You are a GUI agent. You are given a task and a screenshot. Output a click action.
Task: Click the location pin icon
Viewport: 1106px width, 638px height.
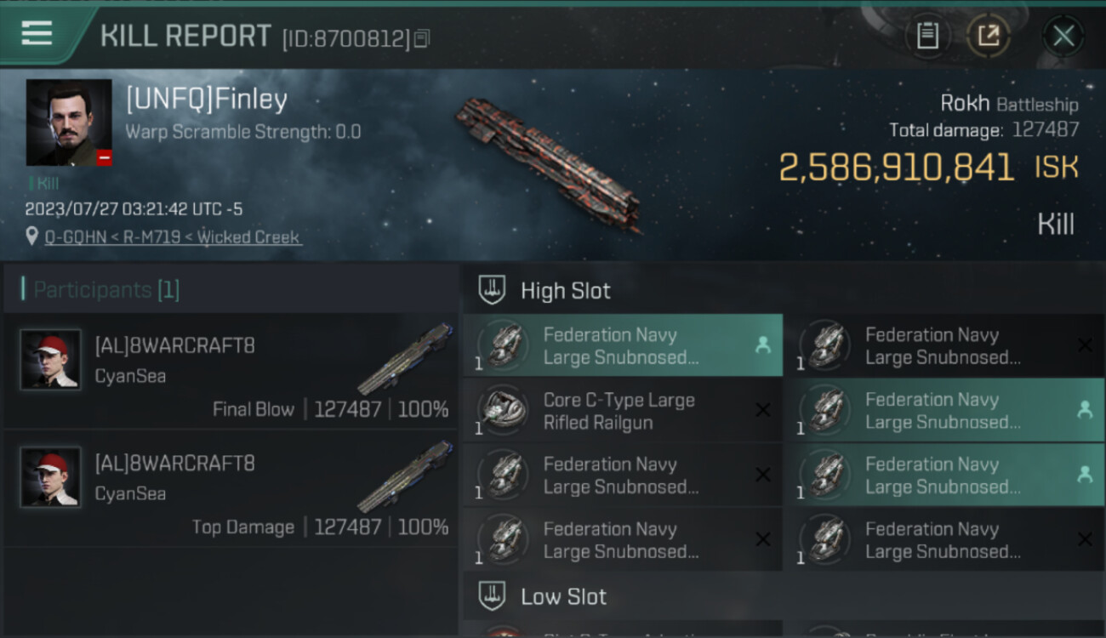click(x=32, y=236)
